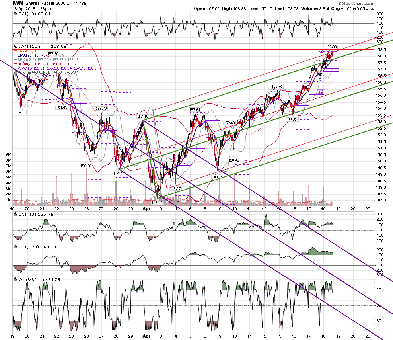This screenshot has height=340, width=393.
Task: Click the bold IWM ticker symbol in the title
Action: click(x=18, y=3)
